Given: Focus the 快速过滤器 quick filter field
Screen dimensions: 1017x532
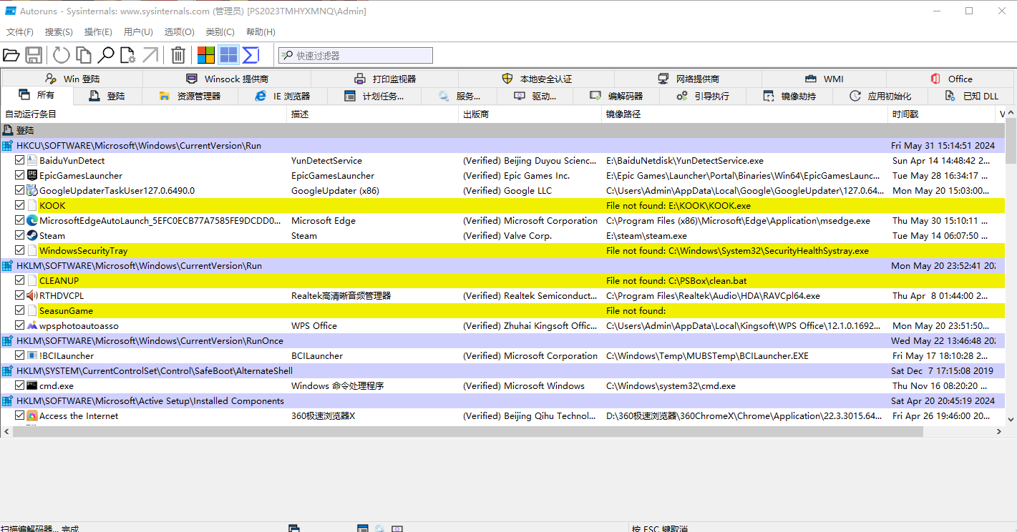Looking at the screenshot, I should click(356, 55).
